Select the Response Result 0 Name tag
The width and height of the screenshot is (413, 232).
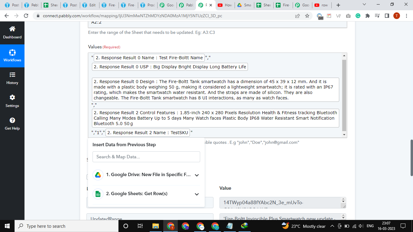(x=149, y=58)
